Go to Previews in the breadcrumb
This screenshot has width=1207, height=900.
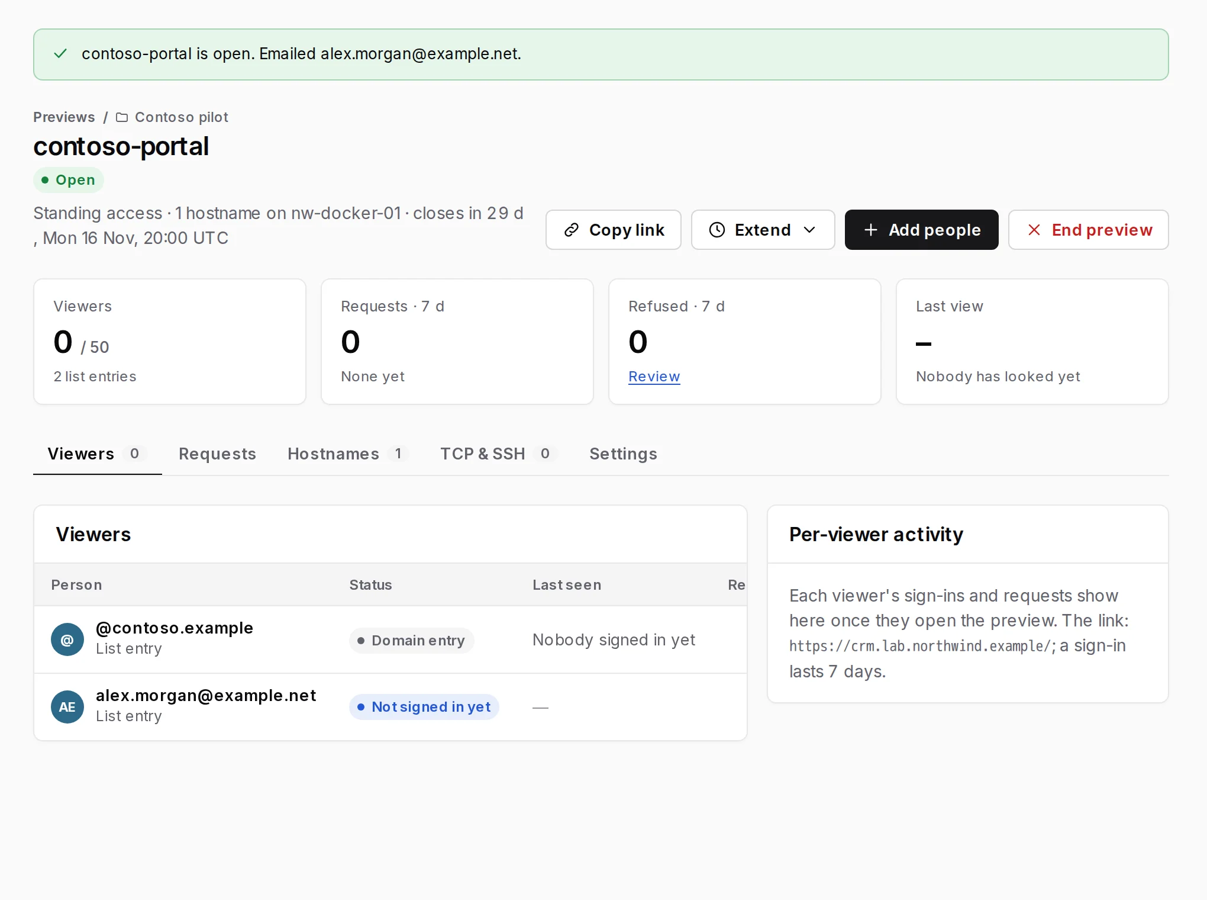coord(64,117)
